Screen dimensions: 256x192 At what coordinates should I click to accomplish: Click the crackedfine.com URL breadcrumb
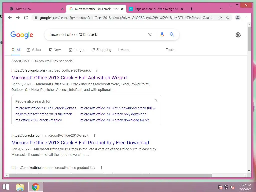[x=53, y=168]
